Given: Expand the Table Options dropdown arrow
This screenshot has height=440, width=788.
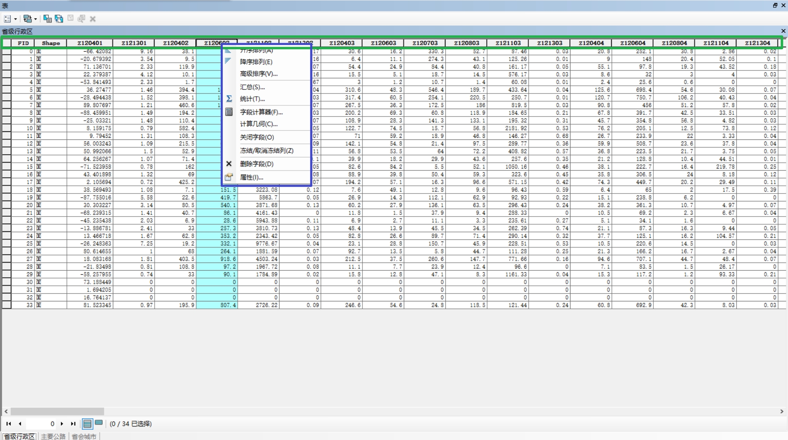Looking at the screenshot, I should point(16,19).
